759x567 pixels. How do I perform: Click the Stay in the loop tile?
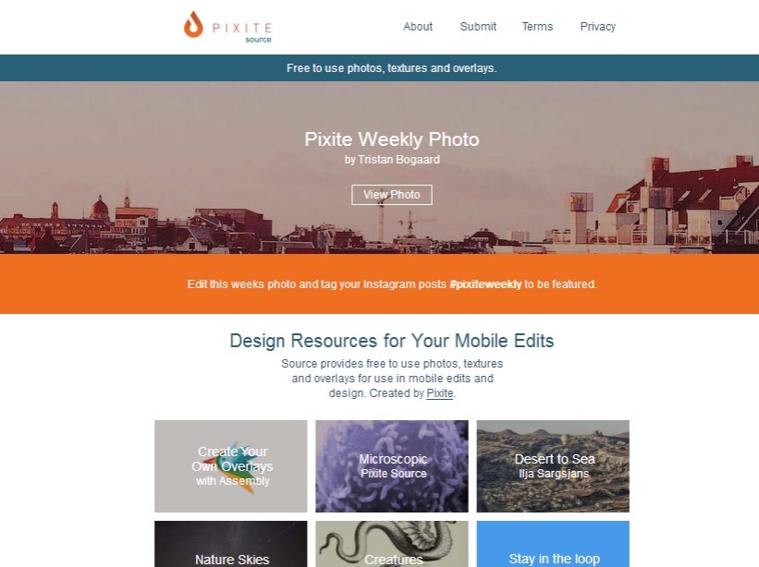553,544
